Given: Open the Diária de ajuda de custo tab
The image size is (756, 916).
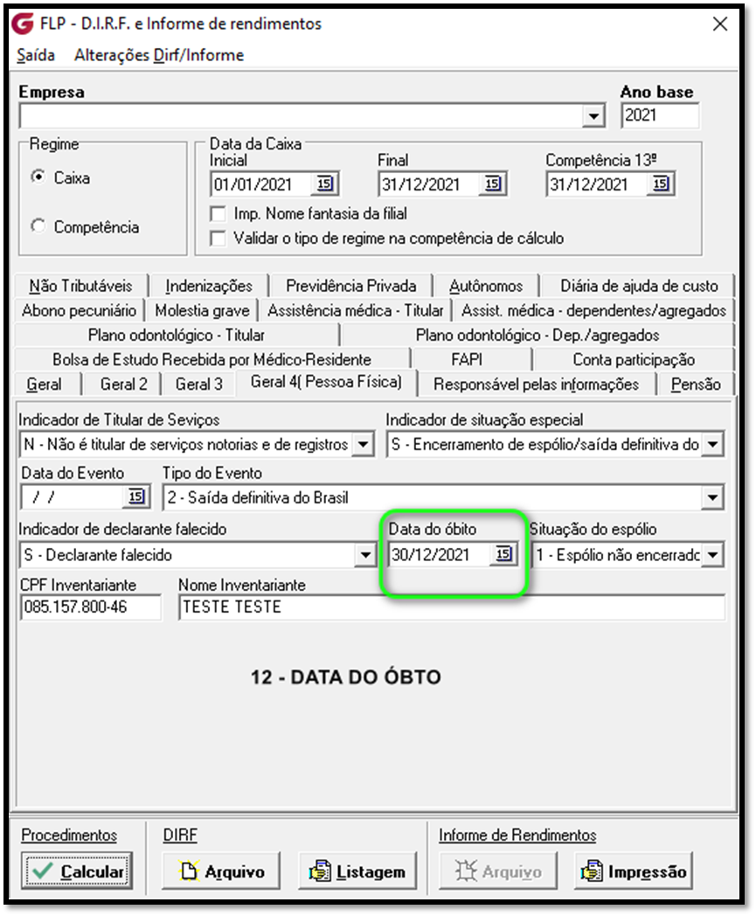Looking at the screenshot, I should point(639,286).
